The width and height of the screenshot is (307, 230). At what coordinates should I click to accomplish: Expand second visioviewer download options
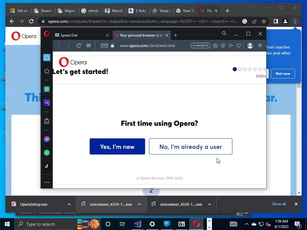[x=210, y=204]
